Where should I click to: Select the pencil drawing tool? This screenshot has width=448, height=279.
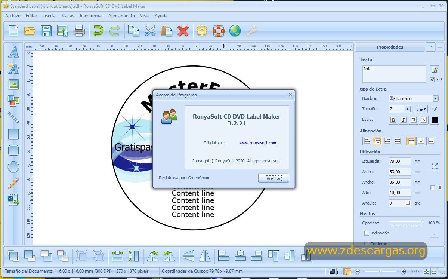(13, 183)
